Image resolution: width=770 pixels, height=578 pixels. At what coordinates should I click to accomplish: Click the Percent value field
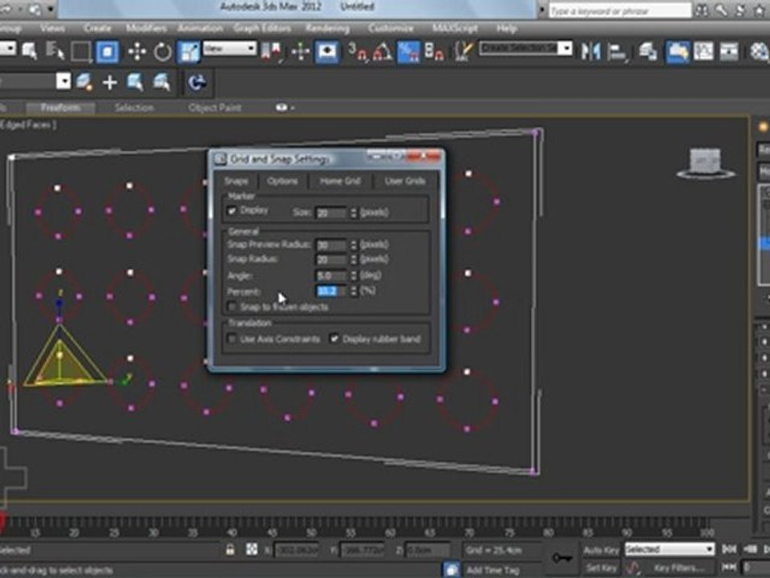point(331,291)
